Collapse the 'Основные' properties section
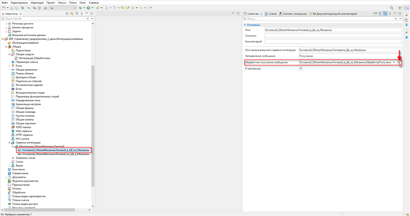Screen dimensions: 410x216 pos(245,25)
